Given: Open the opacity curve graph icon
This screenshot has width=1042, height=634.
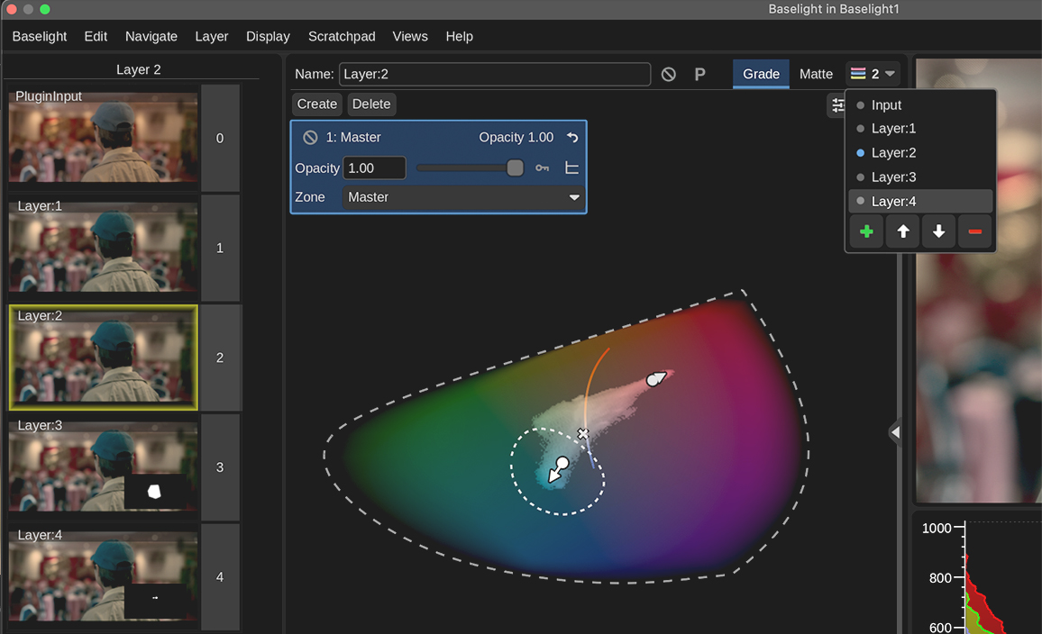Looking at the screenshot, I should click(571, 168).
